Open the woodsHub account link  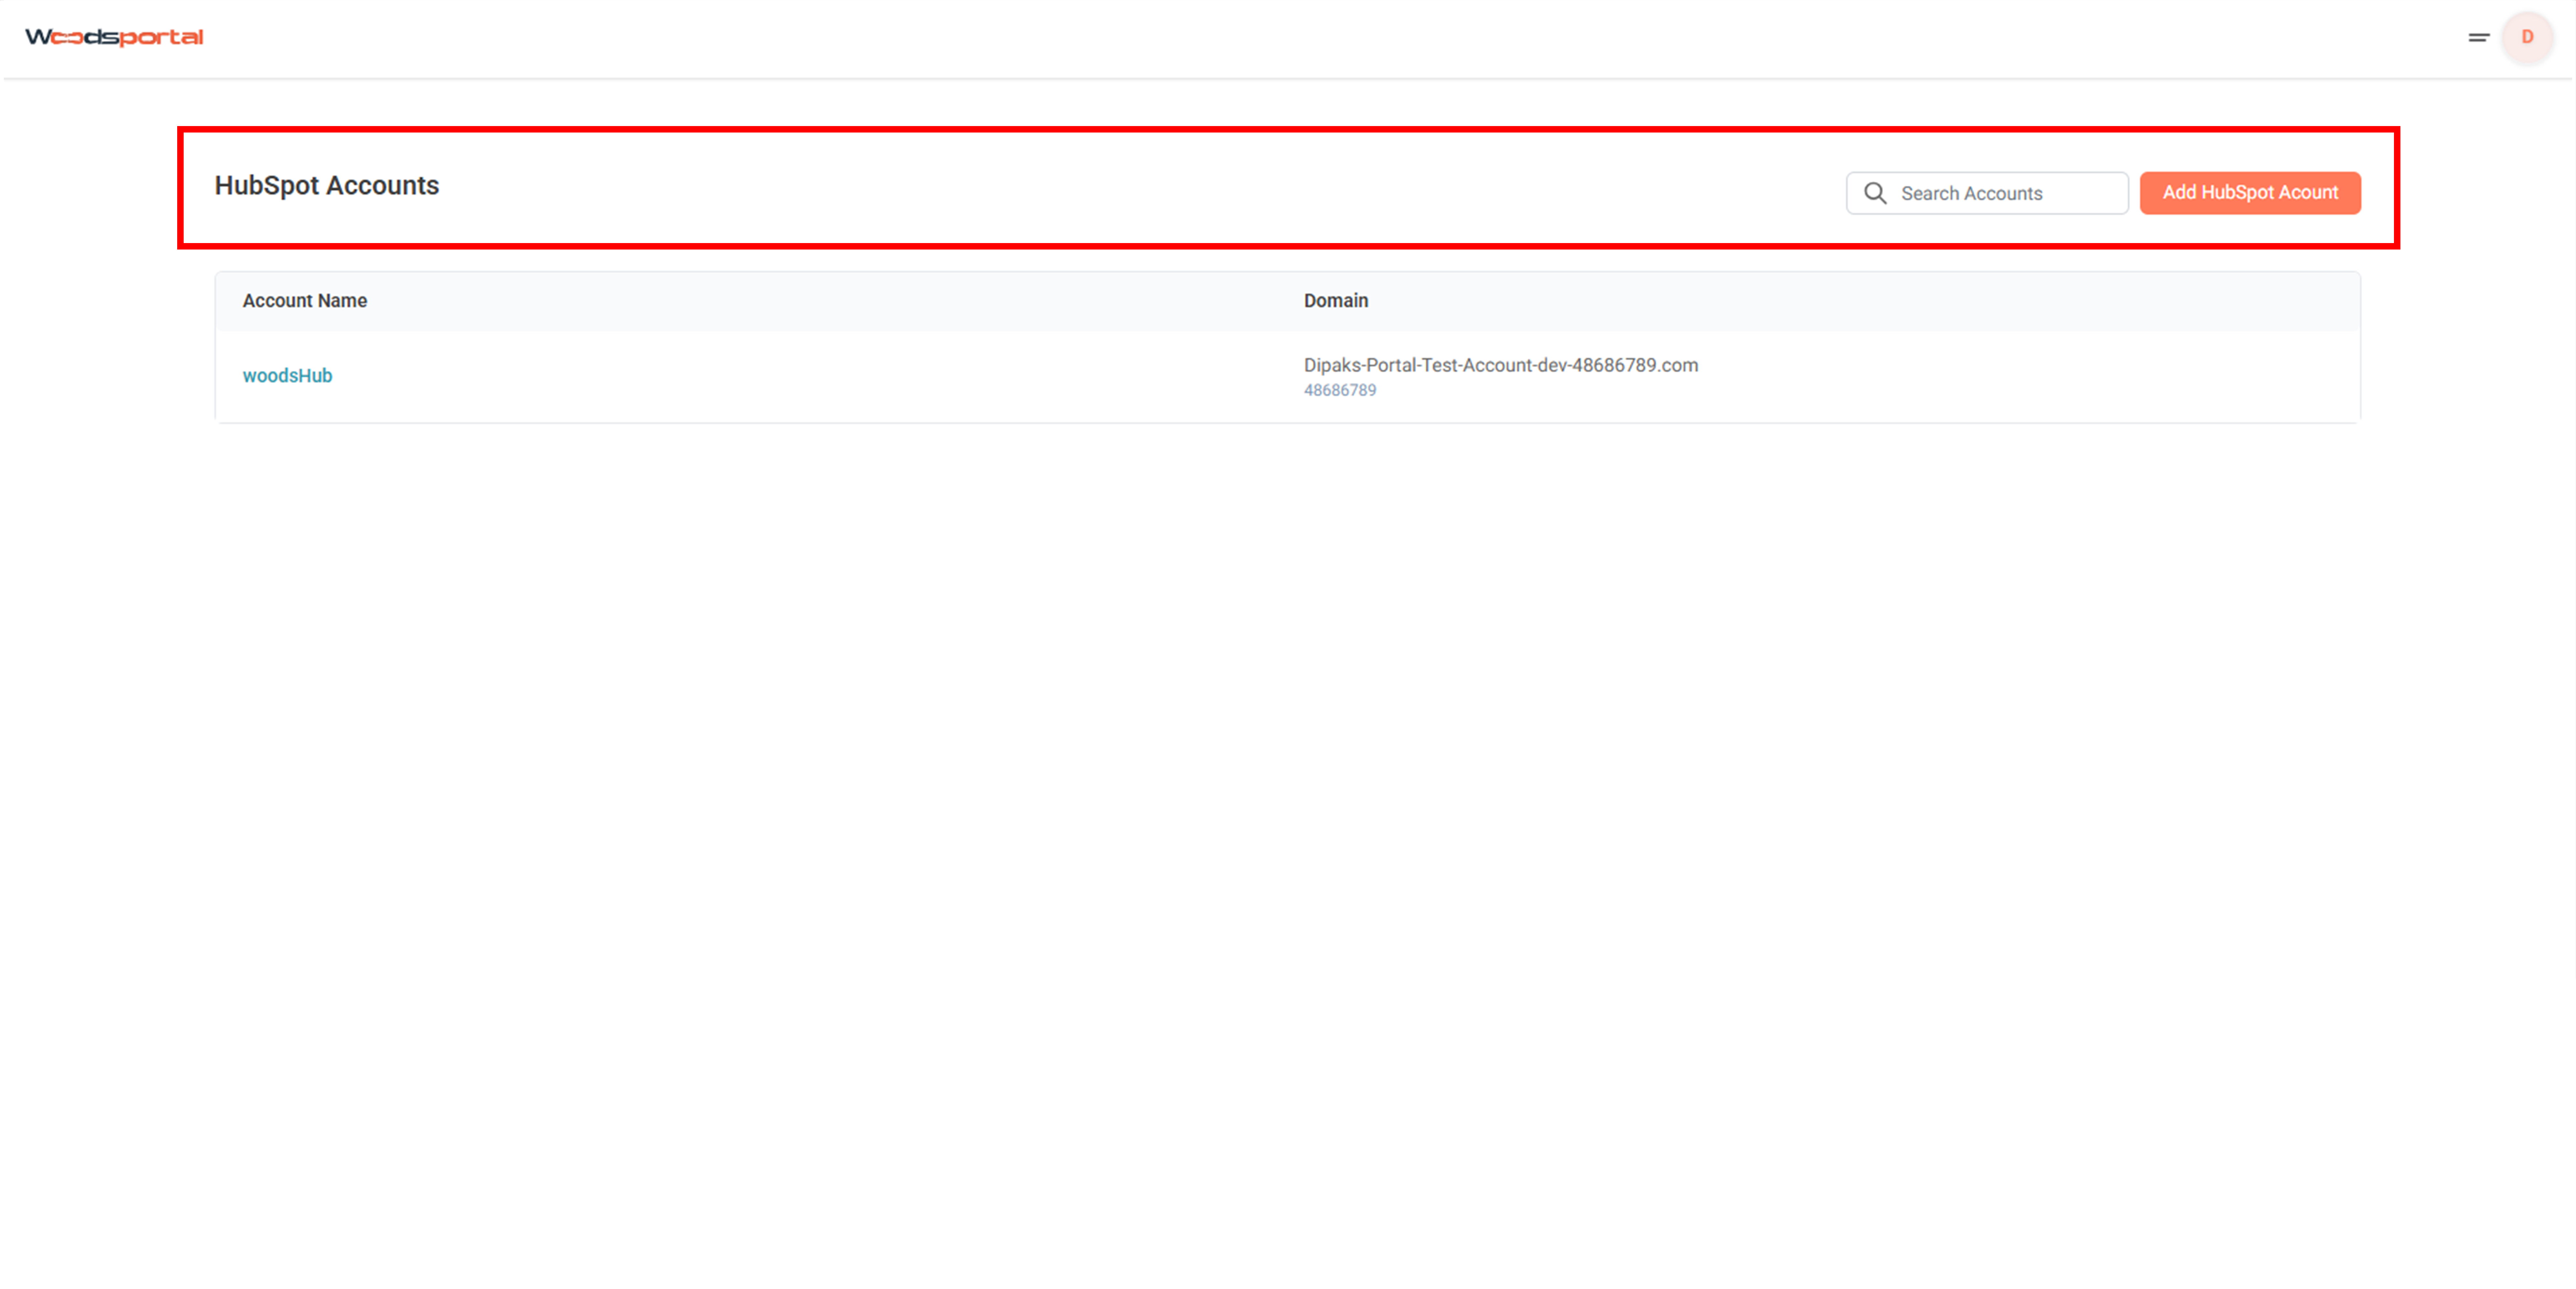[x=287, y=376]
